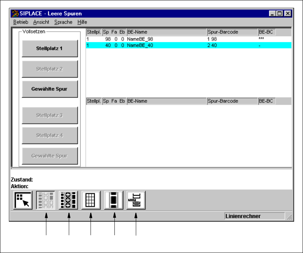Click the Zustand label
The height and width of the screenshot is (253, 303).
[22, 180]
